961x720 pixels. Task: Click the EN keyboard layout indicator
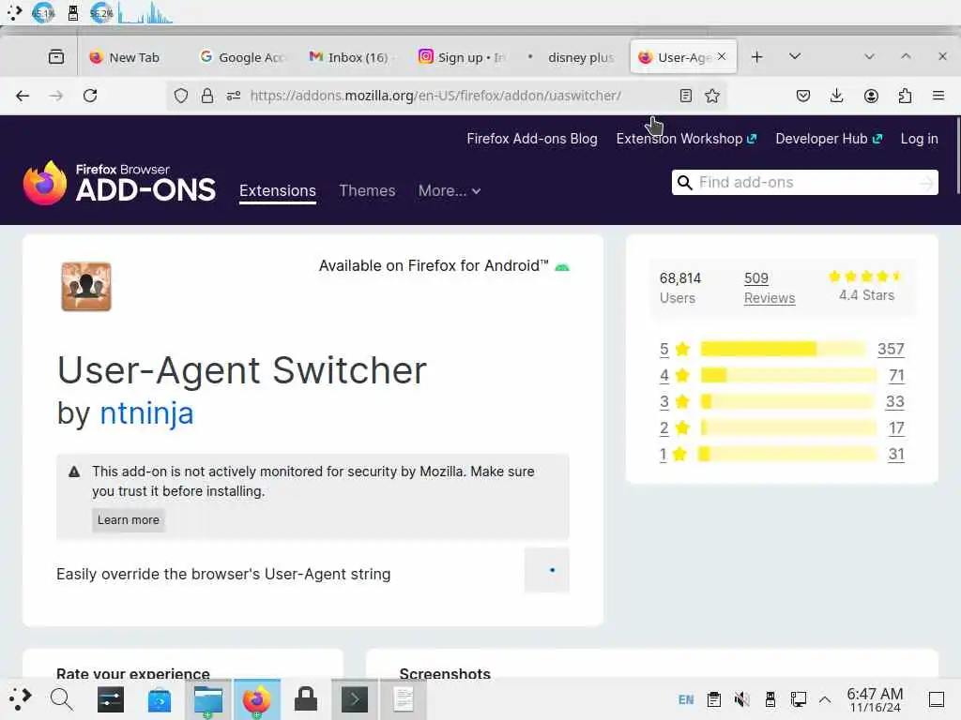point(686,699)
